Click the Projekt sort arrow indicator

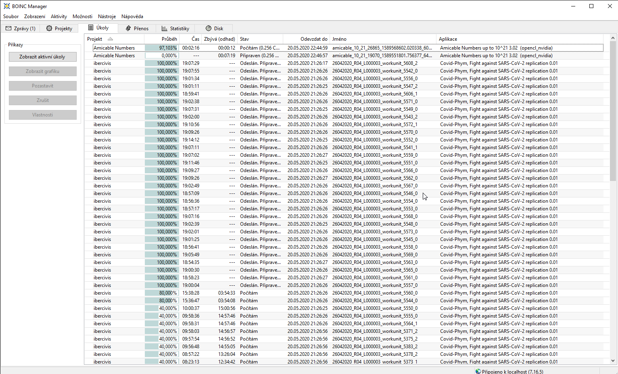111,39
